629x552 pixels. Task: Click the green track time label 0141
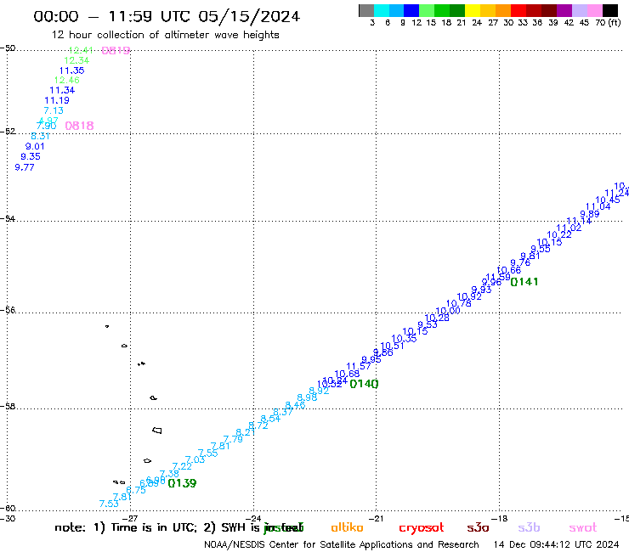[524, 282]
